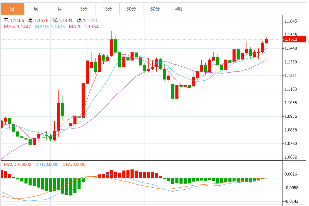Click the MA20: 1.1364 indicator label
The height and width of the screenshot is (206, 309).
click(84, 27)
